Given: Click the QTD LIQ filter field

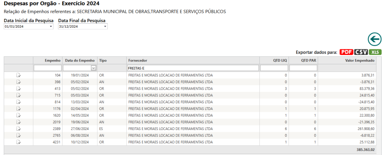Looking at the screenshot, I should coord(274,68).
